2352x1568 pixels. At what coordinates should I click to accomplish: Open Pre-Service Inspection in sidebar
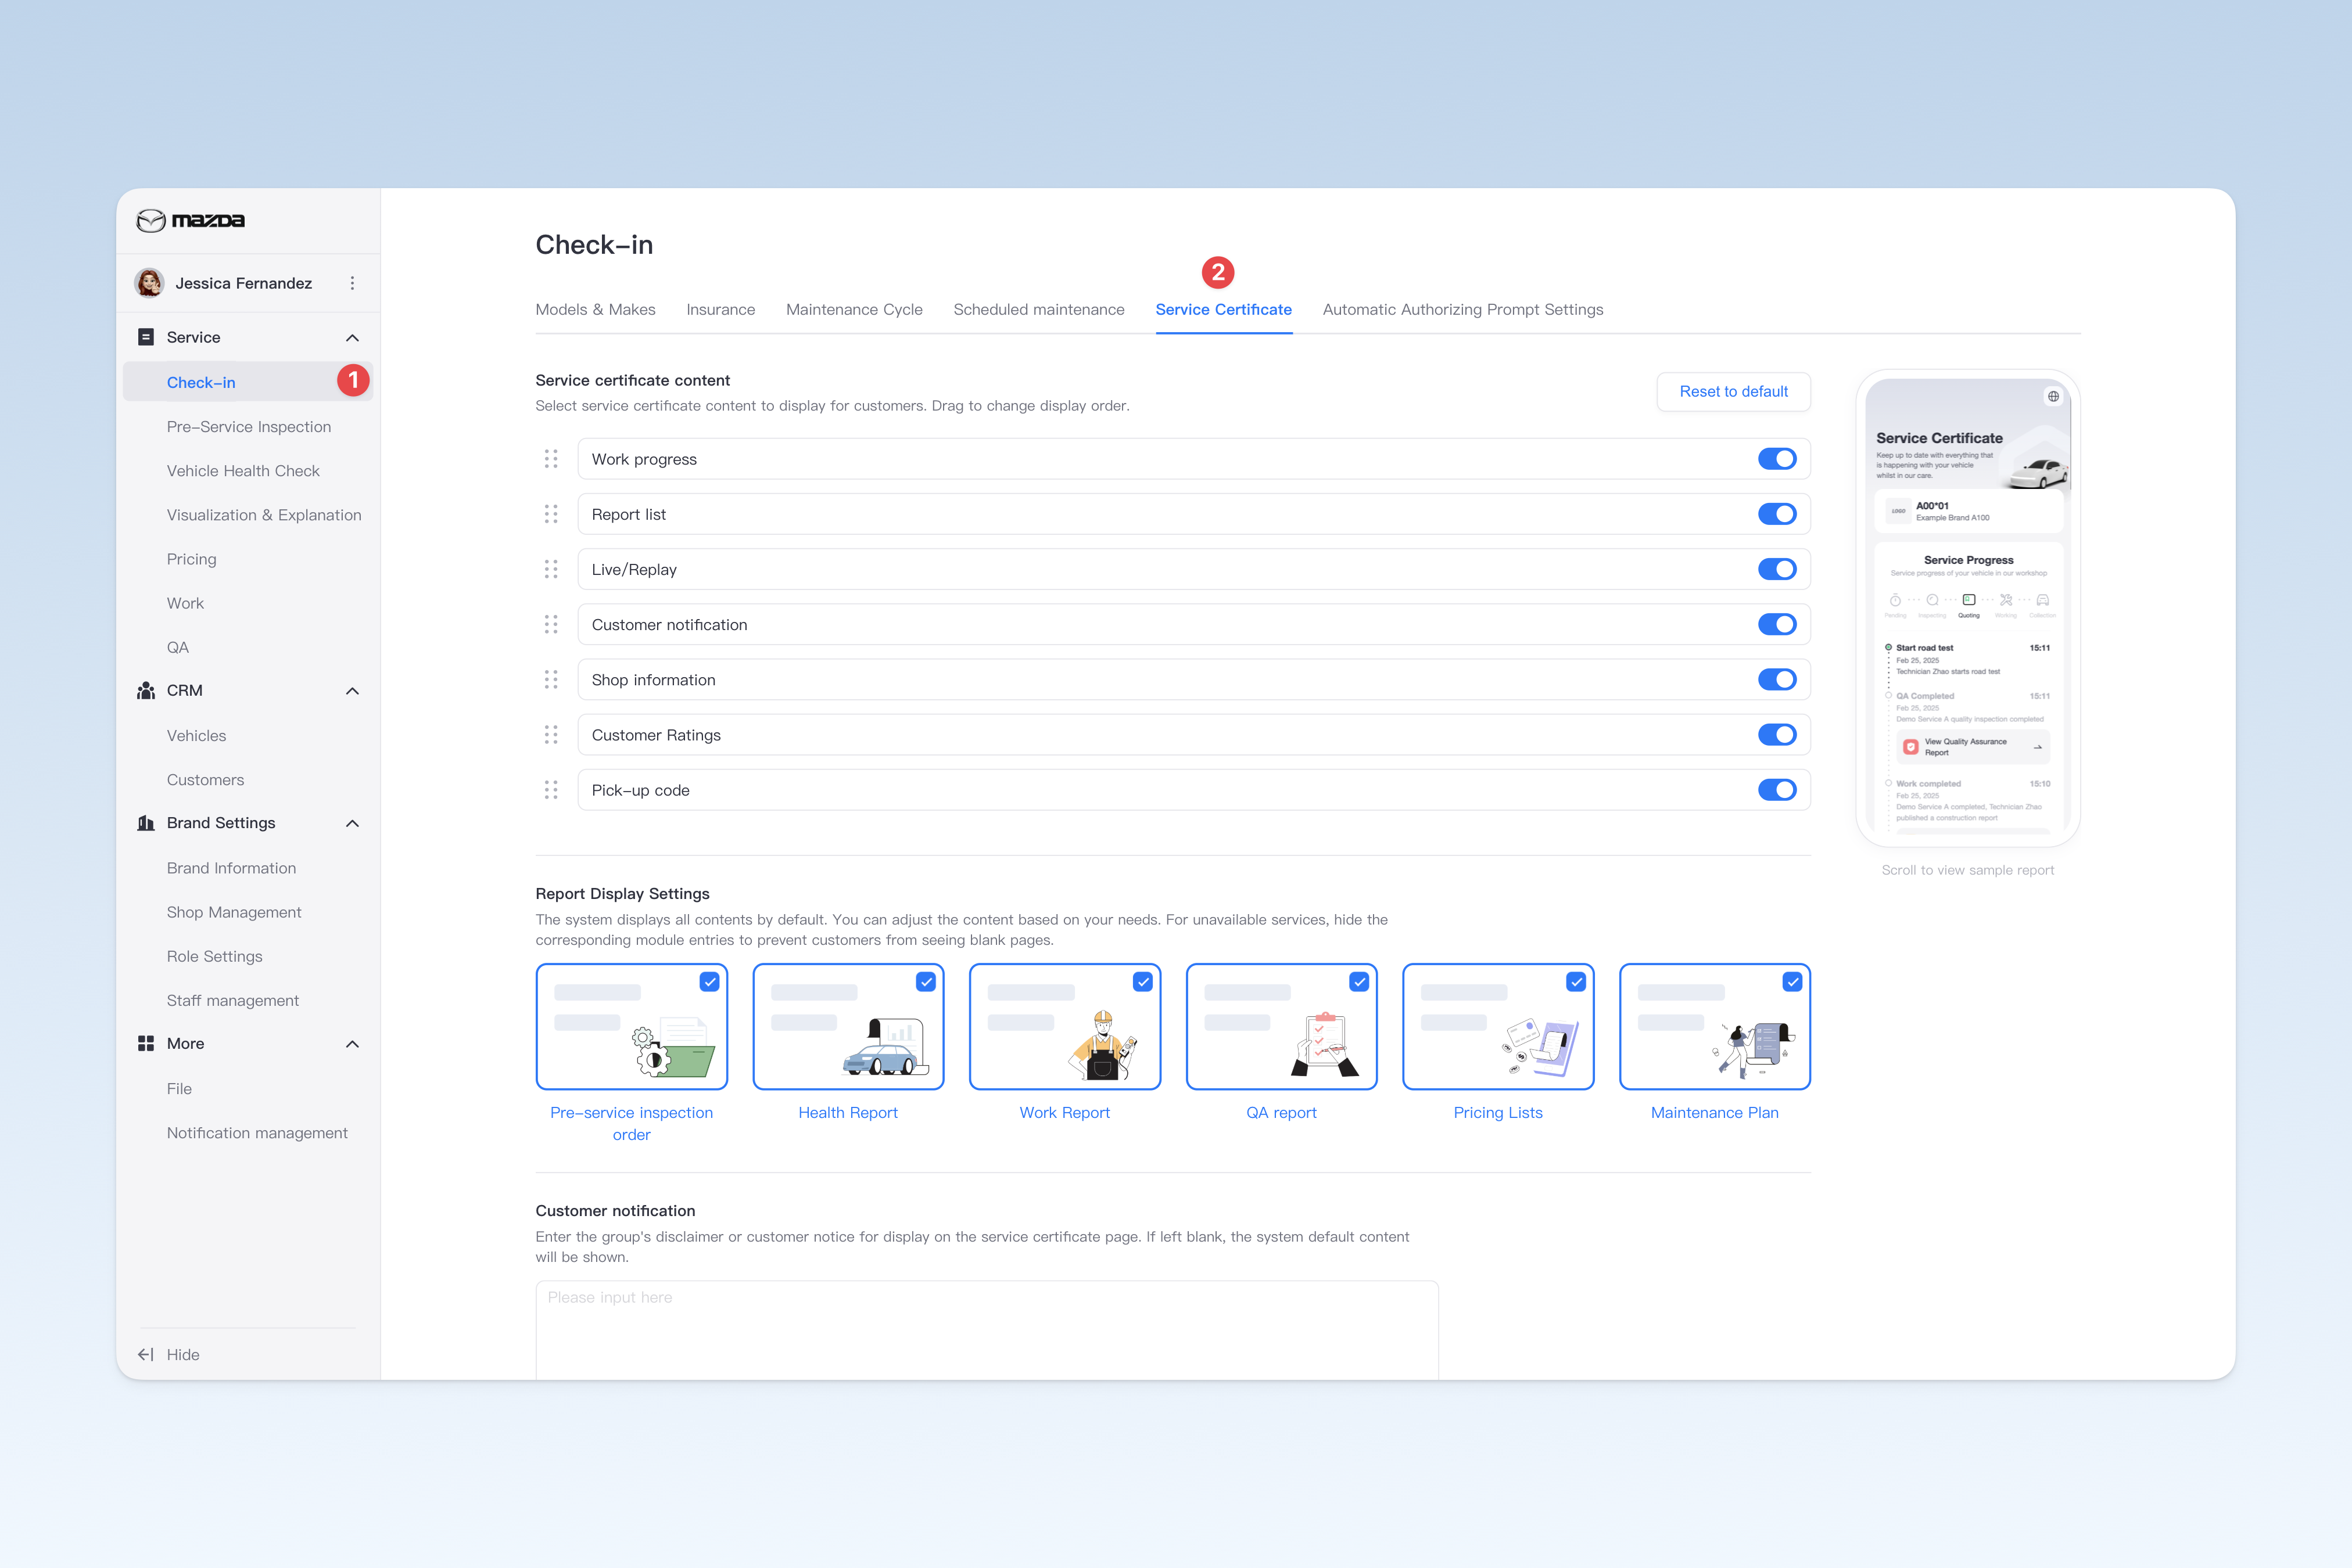(x=249, y=427)
